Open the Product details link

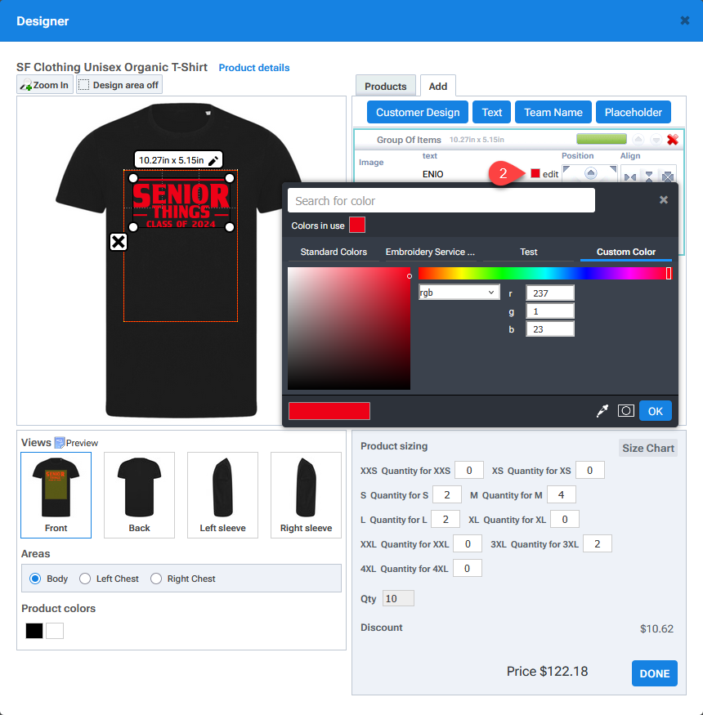pos(253,68)
